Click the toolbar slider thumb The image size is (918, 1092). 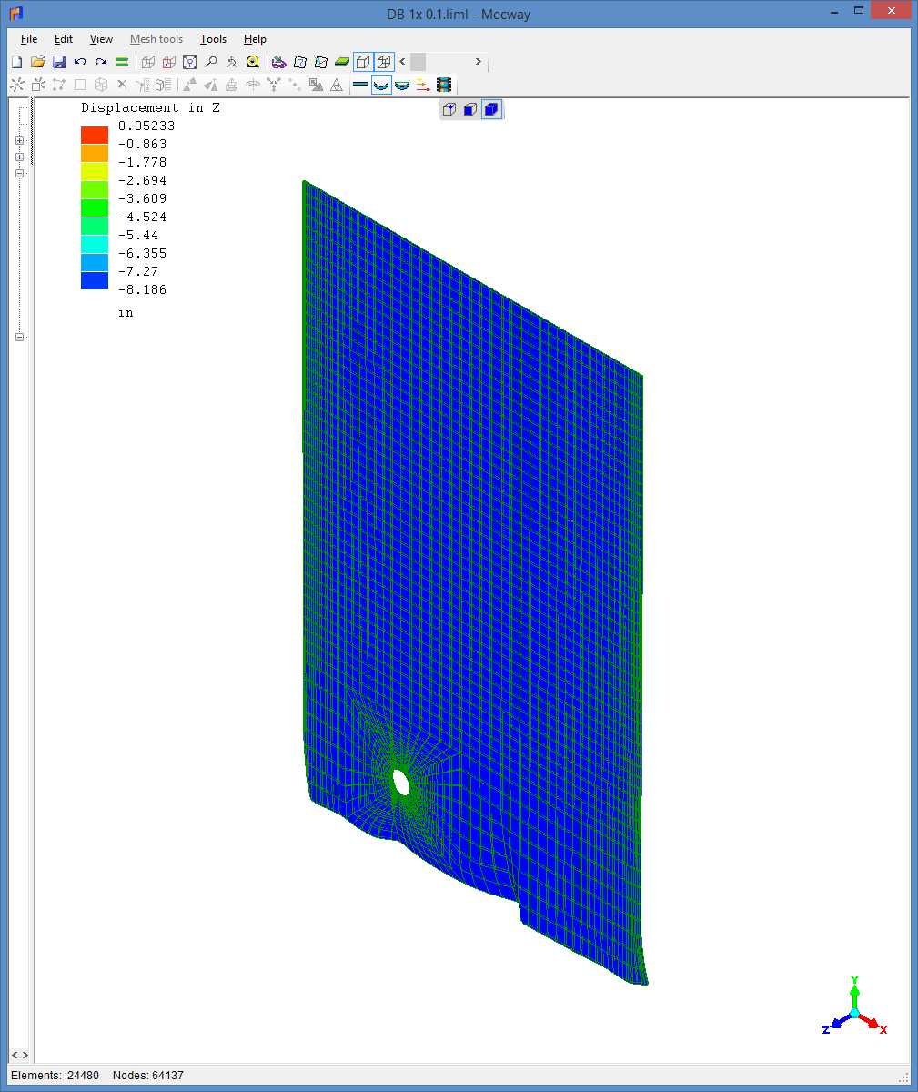tap(418, 62)
